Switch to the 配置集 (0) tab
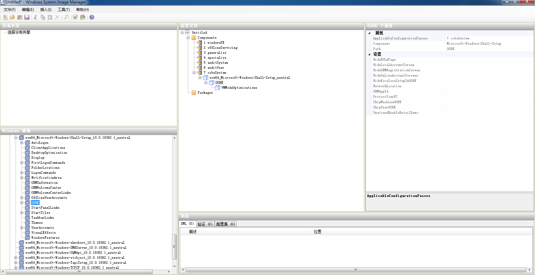 [225, 224]
